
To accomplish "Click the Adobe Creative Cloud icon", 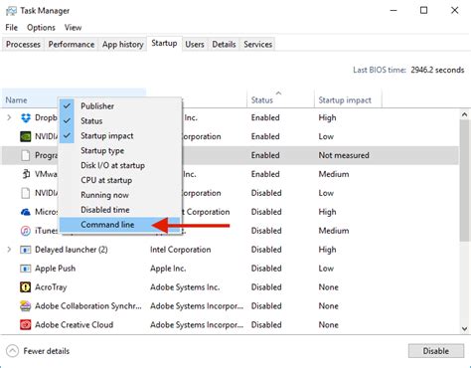I will coord(26,325).
